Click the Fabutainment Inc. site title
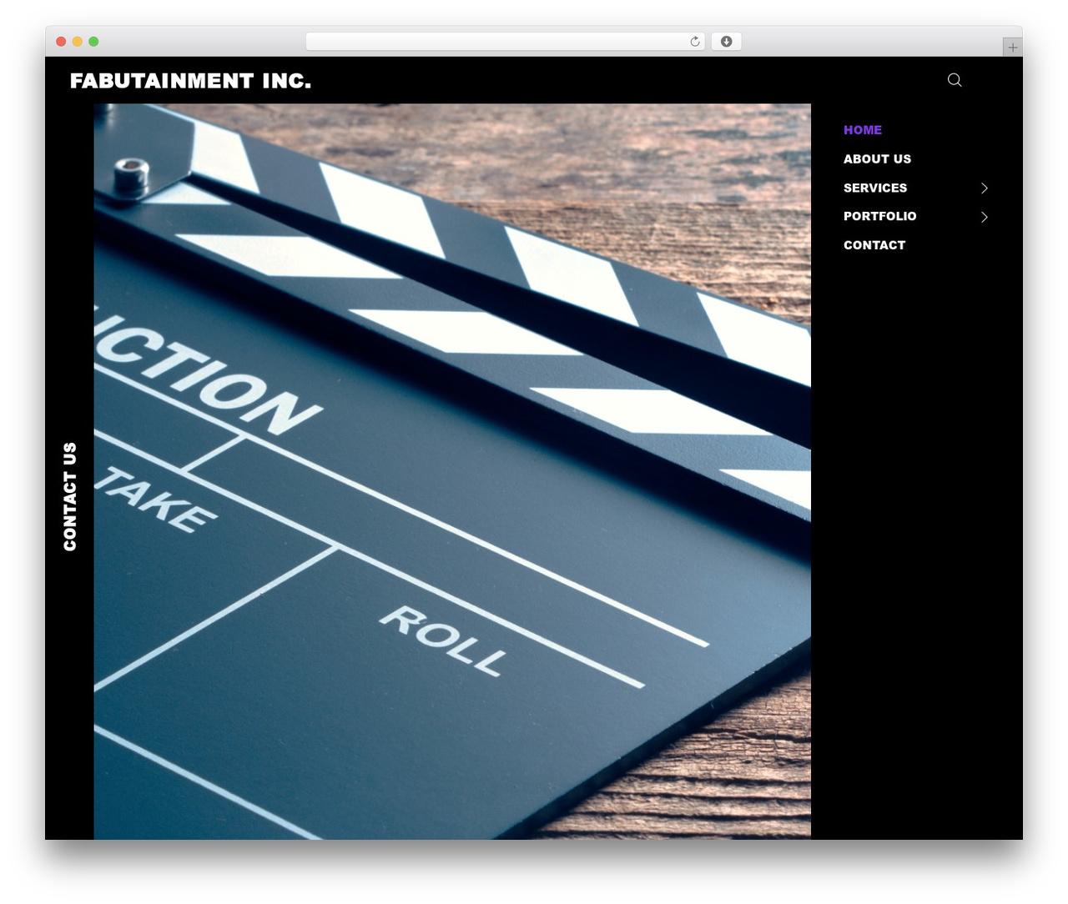 (x=190, y=81)
